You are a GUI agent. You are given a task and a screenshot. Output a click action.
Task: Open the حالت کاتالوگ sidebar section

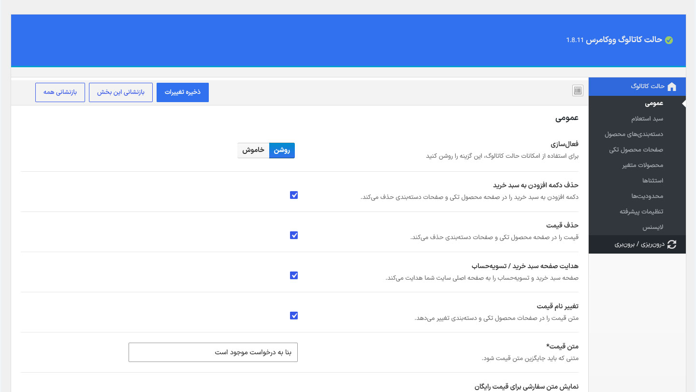[x=637, y=87]
